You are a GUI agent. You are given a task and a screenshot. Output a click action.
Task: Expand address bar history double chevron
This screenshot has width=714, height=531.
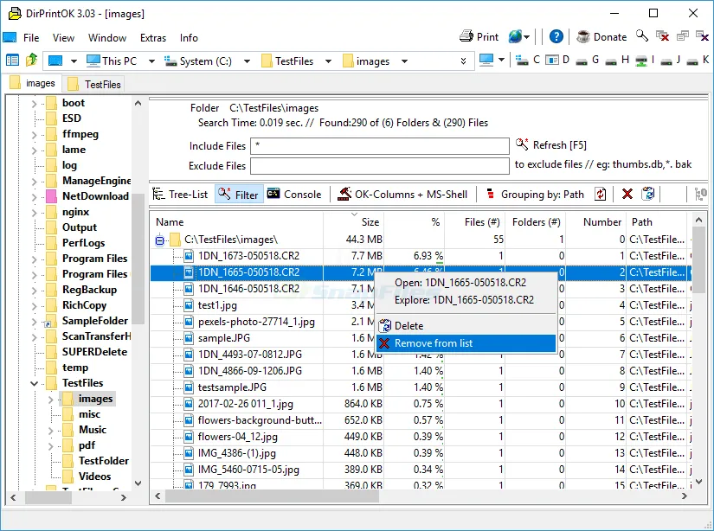coord(463,61)
